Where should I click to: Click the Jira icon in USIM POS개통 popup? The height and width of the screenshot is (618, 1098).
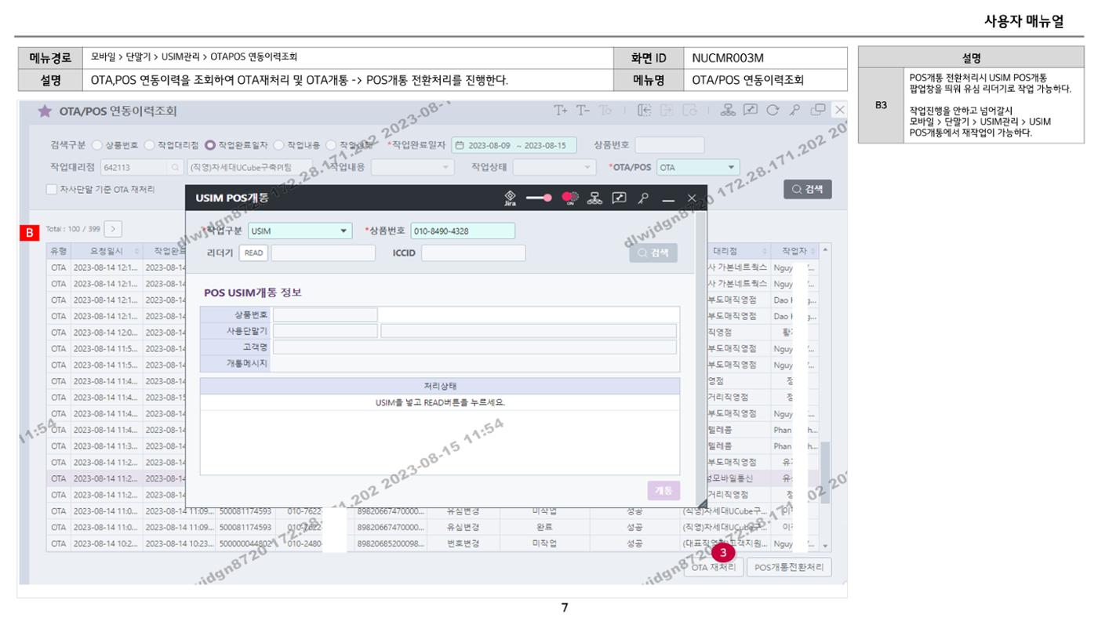click(x=510, y=198)
